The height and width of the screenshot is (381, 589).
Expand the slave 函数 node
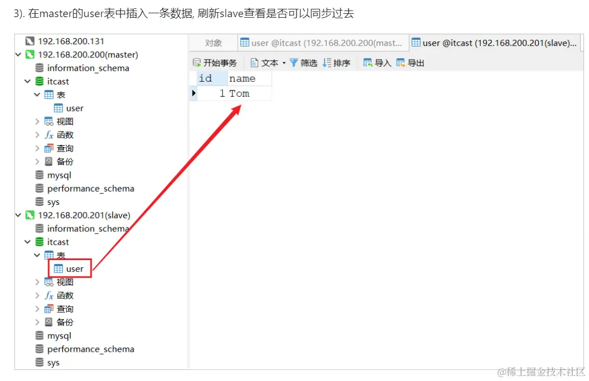pos(37,295)
